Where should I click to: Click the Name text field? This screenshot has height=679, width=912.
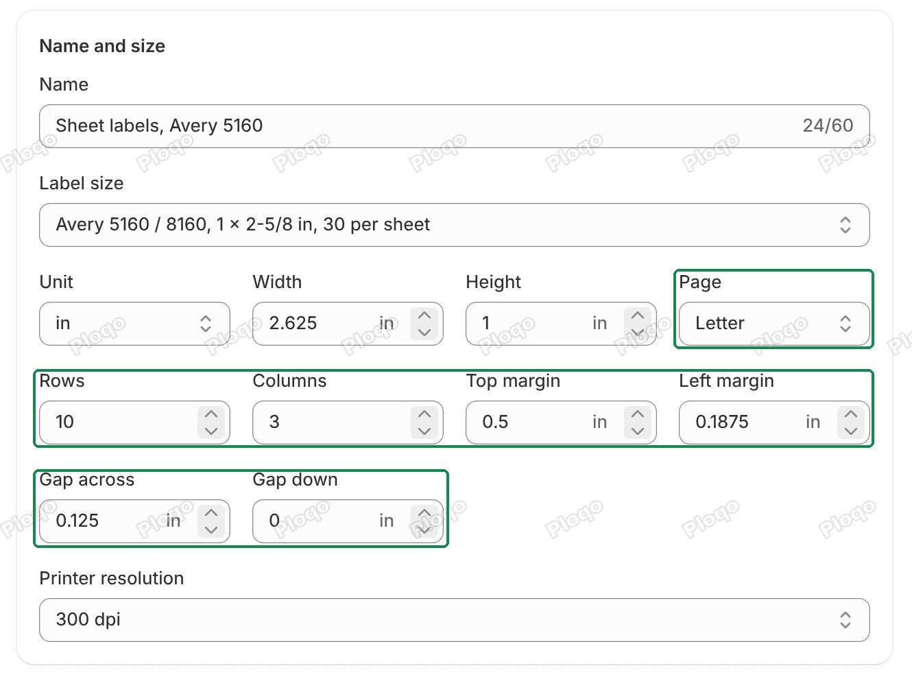click(x=454, y=126)
